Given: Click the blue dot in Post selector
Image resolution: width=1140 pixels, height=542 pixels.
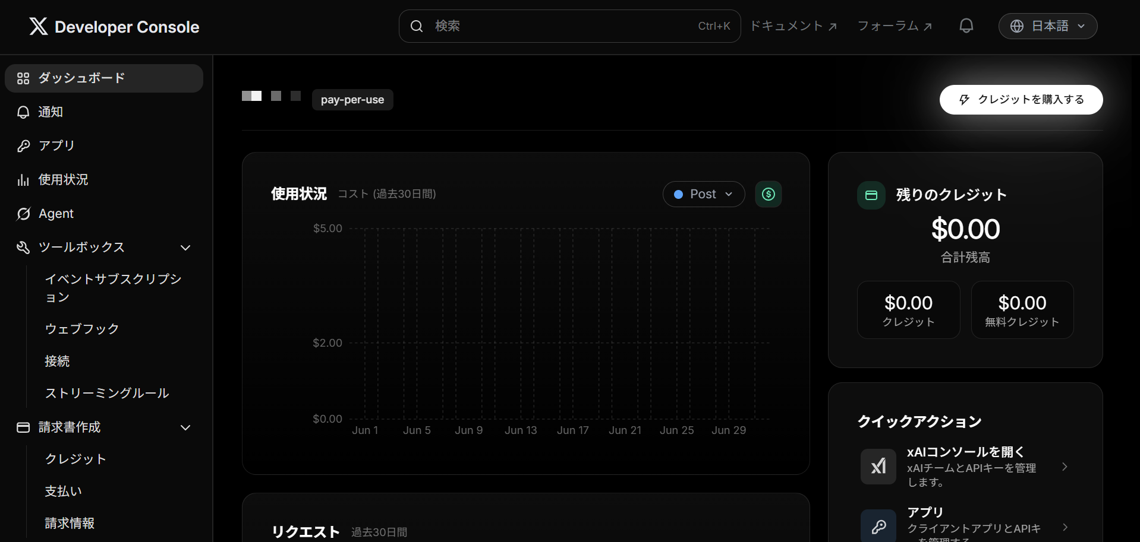Looking at the screenshot, I should 678,194.
